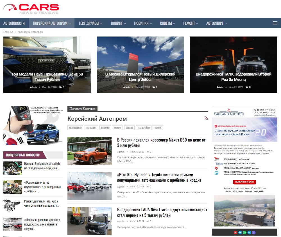Click the Telegram icon in the Carland banner

[240, 233]
